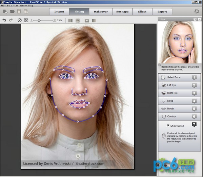203x177 pixels.
Task: Click the snapshot camera icon
Action: [87, 21]
